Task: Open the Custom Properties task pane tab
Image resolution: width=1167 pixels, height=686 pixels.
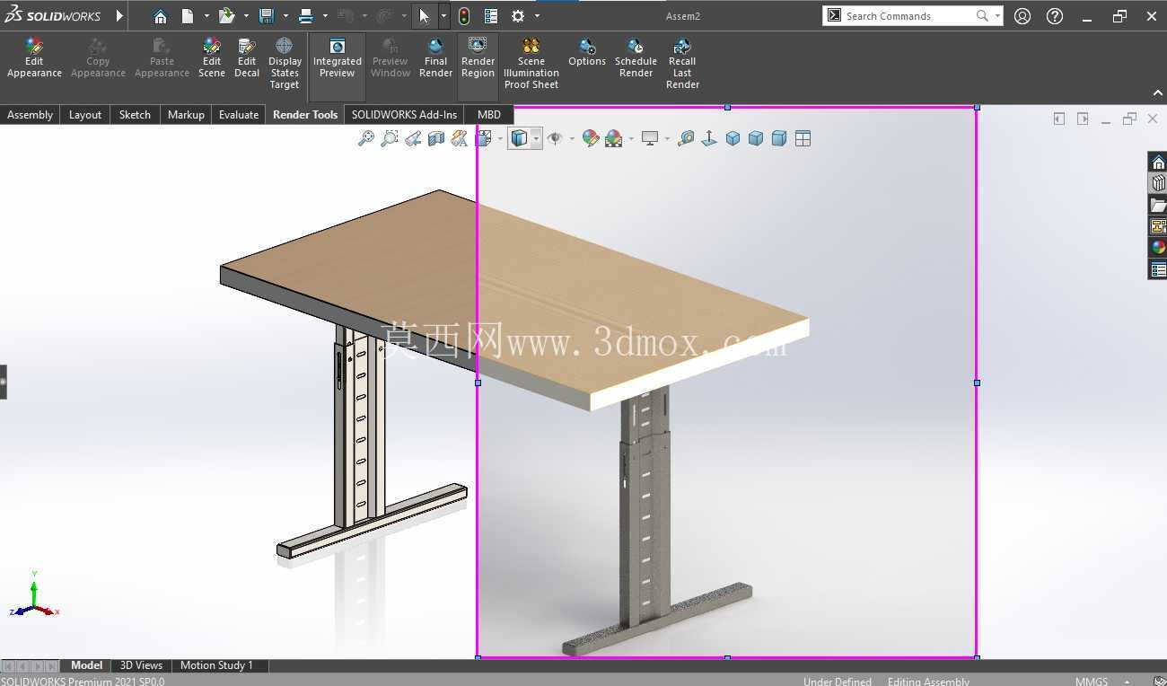Action: point(1158,269)
